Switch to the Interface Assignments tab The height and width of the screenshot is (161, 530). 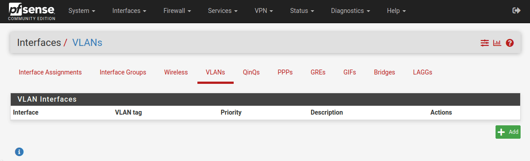[x=50, y=72]
